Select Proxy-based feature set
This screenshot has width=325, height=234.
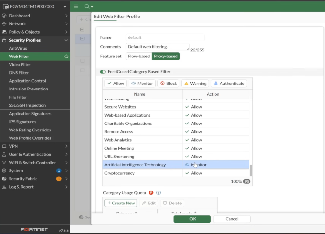(166, 56)
